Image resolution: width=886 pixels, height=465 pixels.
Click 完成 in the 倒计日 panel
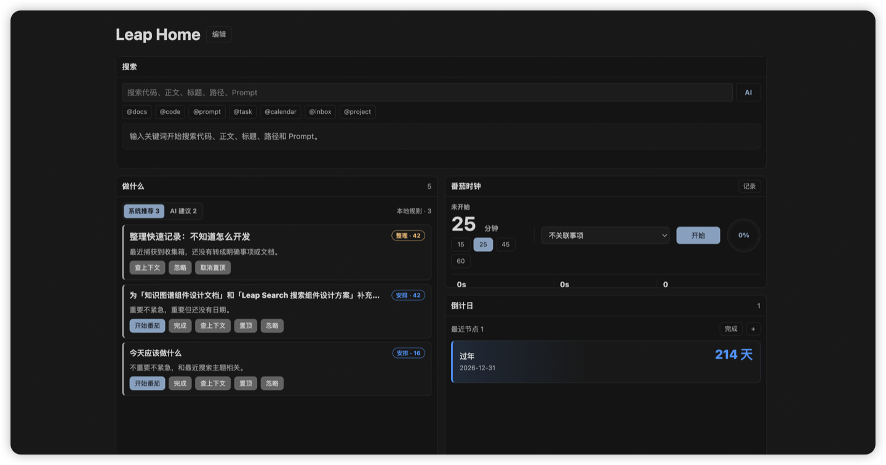point(731,329)
